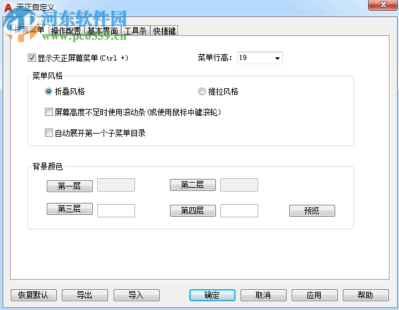
Task: Click the 导出 button
Action: click(85, 295)
